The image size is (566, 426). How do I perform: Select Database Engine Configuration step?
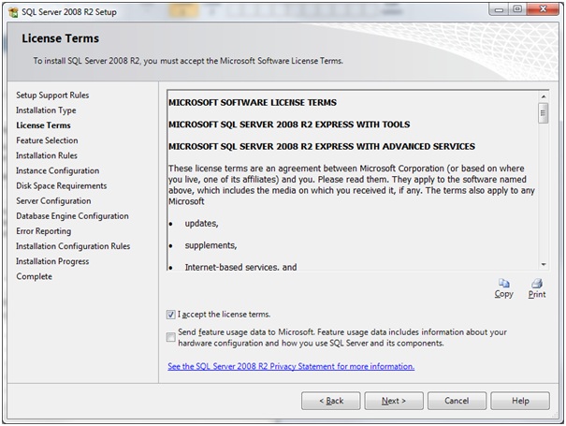click(72, 216)
